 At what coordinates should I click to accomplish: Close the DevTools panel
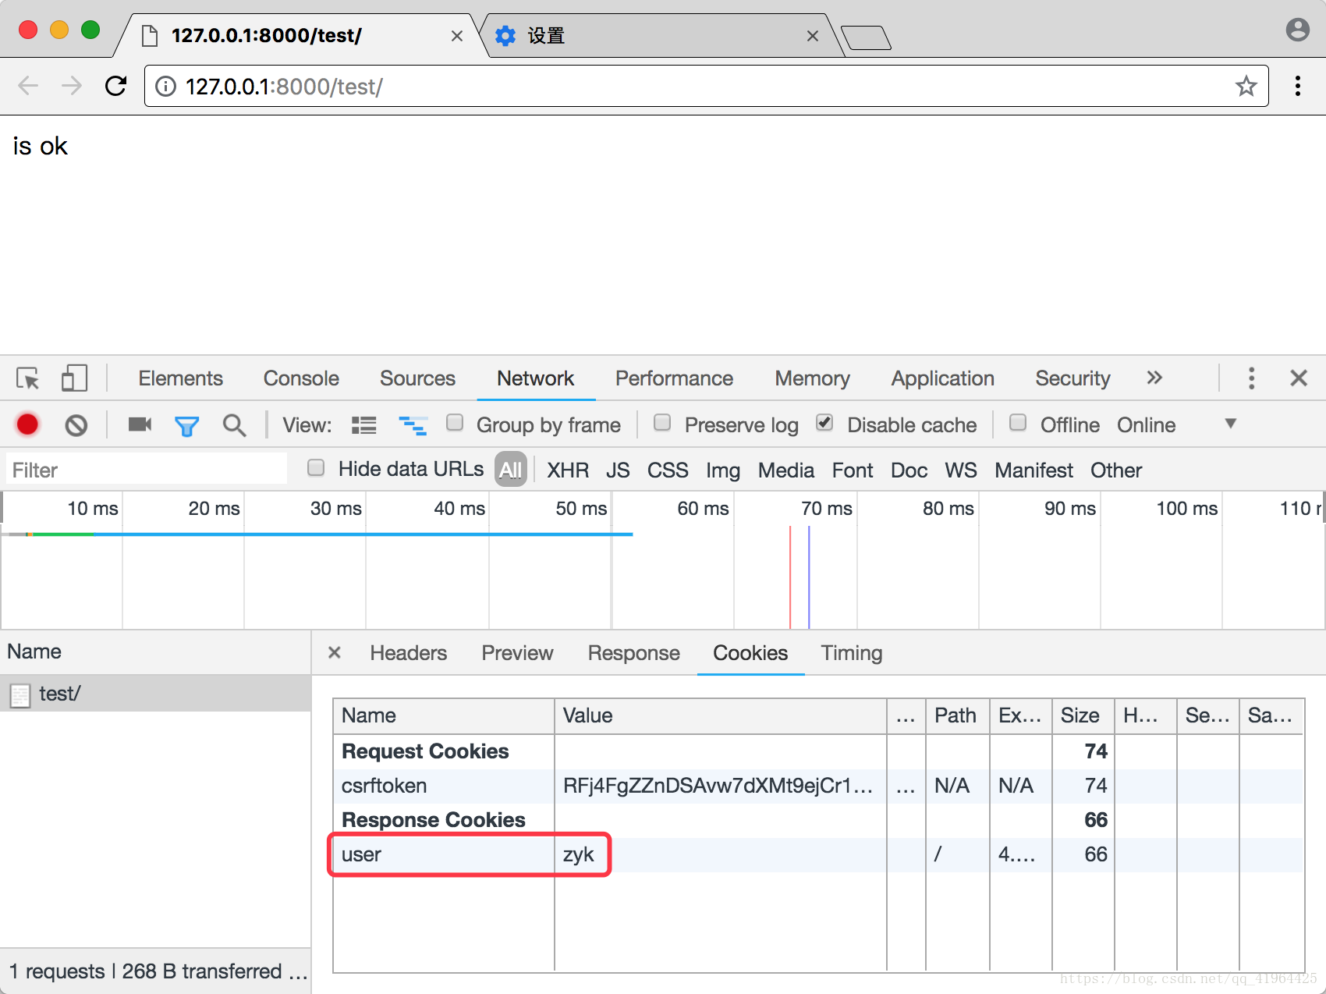click(x=1299, y=378)
